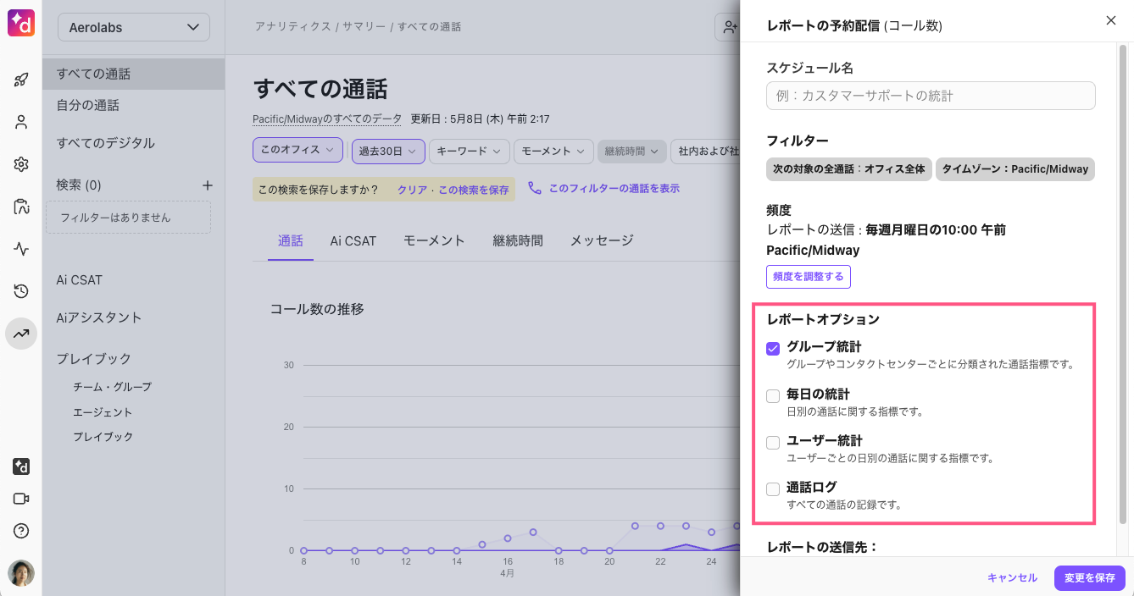Screen dimensions: 1134x596
Task: Click the 変更を保存 button
Action: coord(1090,577)
